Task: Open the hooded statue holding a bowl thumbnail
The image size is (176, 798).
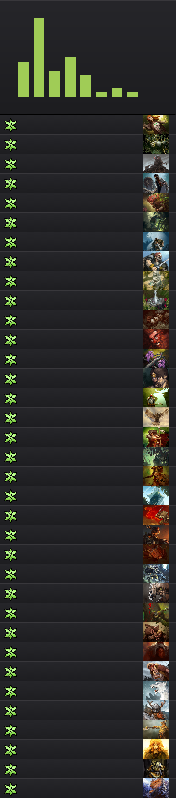Action: pos(155,281)
